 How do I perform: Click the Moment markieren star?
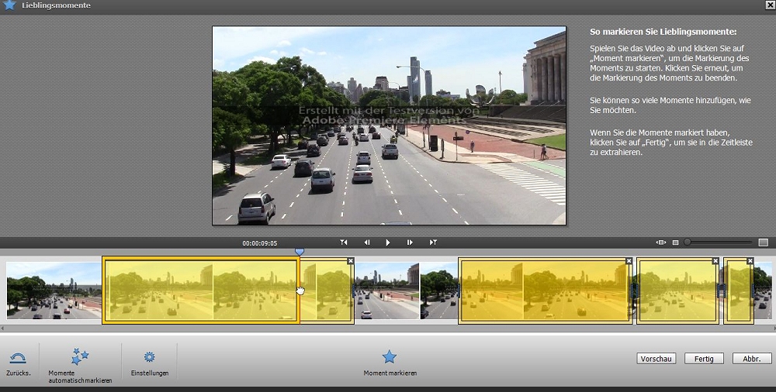390,356
